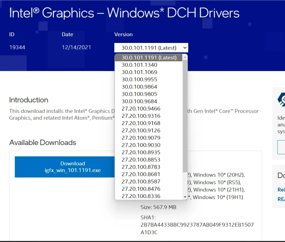Pick version 27.20.100.9079
Screen dimensions: 285x242
(149, 138)
